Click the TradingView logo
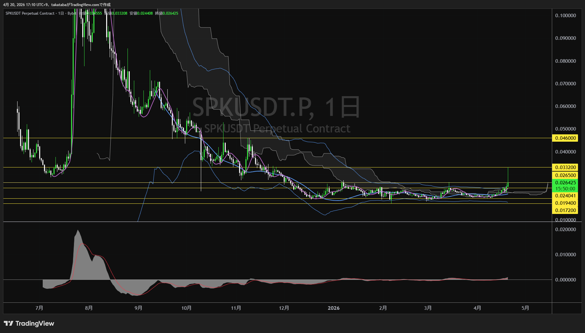Viewport: 585px width, 333px height. tap(29, 323)
